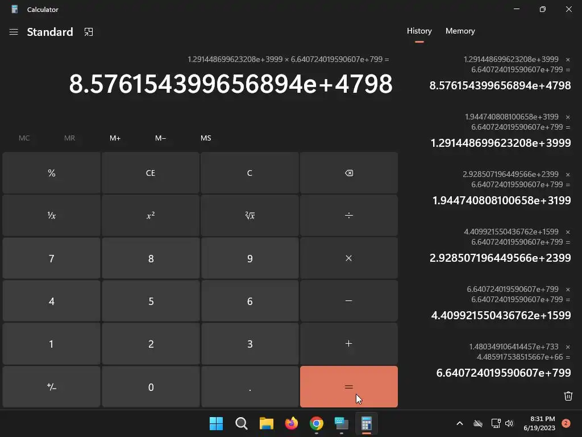The image size is (582, 437).
Task: Select history entry 1.944740808100658e+3199 result
Action: (x=501, y=200)
